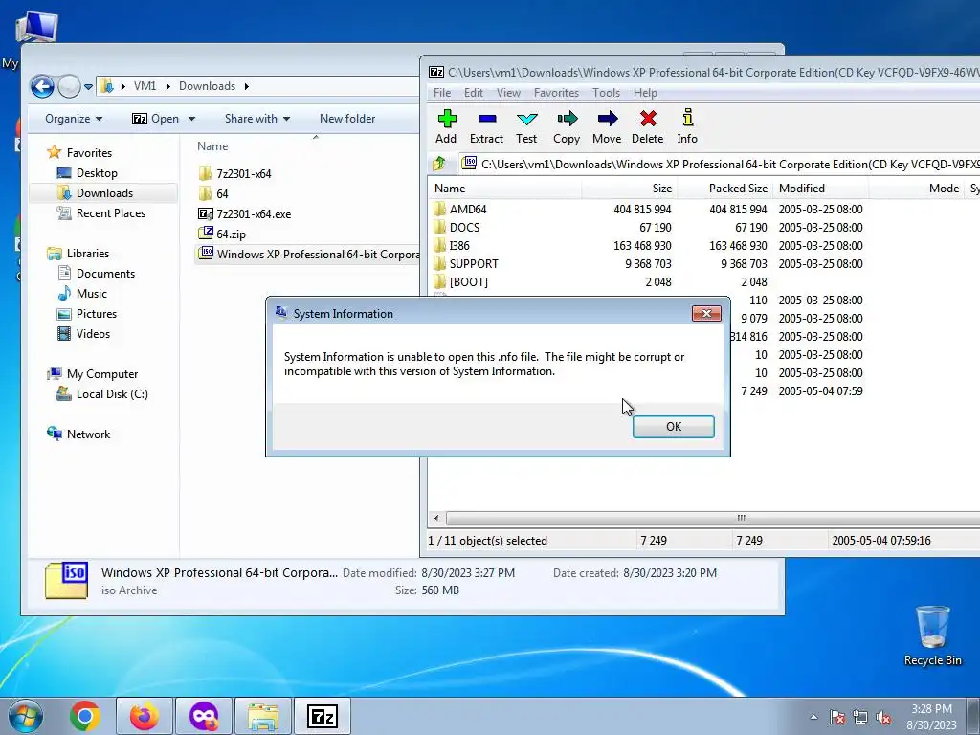
Task: Open the Favorites menu in 7-Zip
Action: (556, 93)
